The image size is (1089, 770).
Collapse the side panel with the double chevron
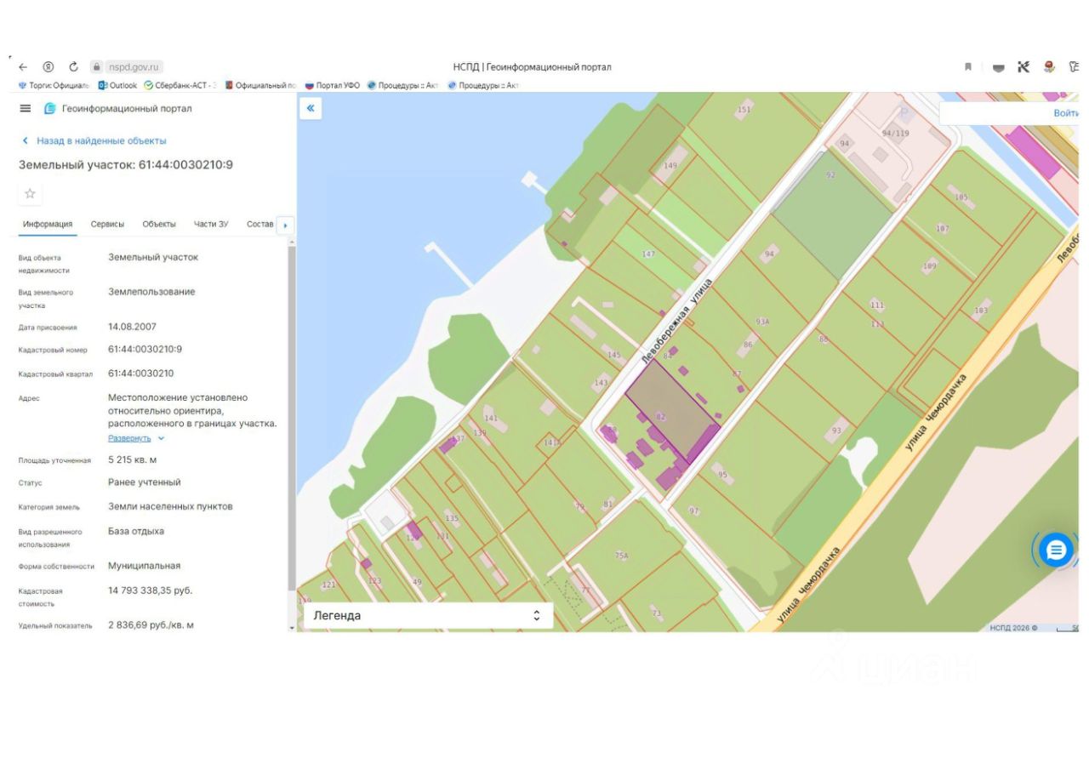pos(311,108)
